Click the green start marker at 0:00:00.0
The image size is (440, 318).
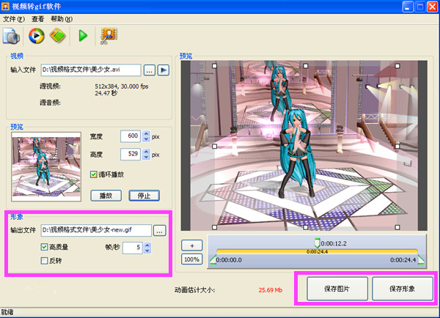pyautogui.click(x=213, y=259)
